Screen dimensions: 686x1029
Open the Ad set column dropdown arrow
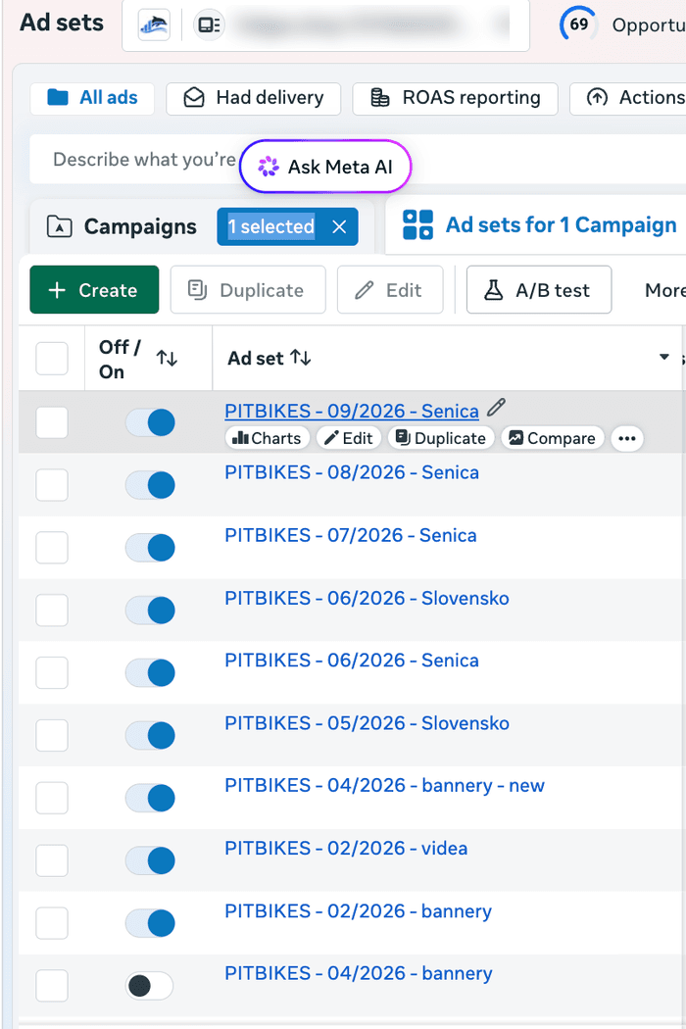[663, 357]
